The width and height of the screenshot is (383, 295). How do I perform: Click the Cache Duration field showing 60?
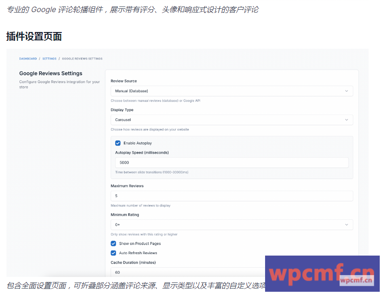coord(186,272)
